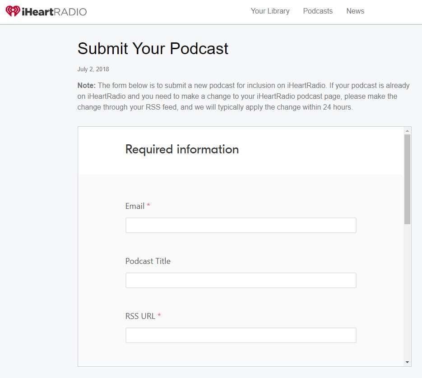
Task: Click inside the RSS URL field
Action: click(x=241, y=335)
